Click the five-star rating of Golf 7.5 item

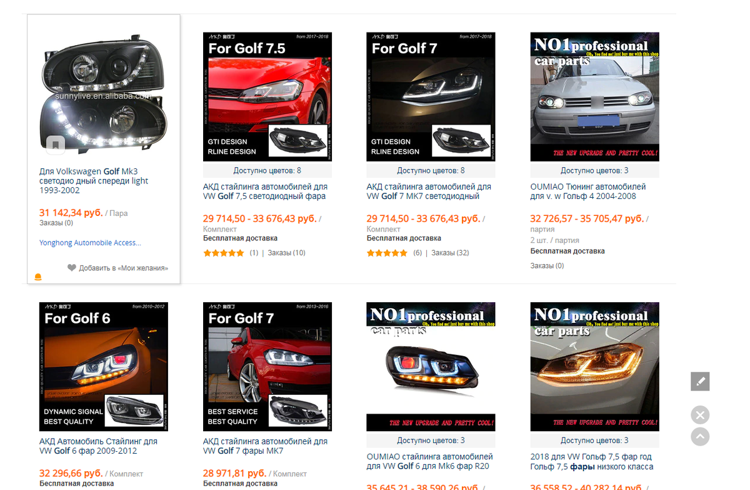coord(224,253)
